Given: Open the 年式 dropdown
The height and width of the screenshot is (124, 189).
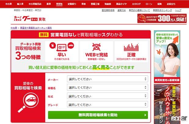Looking at the screenshot, I should coord(108,96).
